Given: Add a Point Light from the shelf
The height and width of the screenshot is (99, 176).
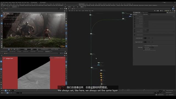Looking at the screenshot, I should 84,5.
